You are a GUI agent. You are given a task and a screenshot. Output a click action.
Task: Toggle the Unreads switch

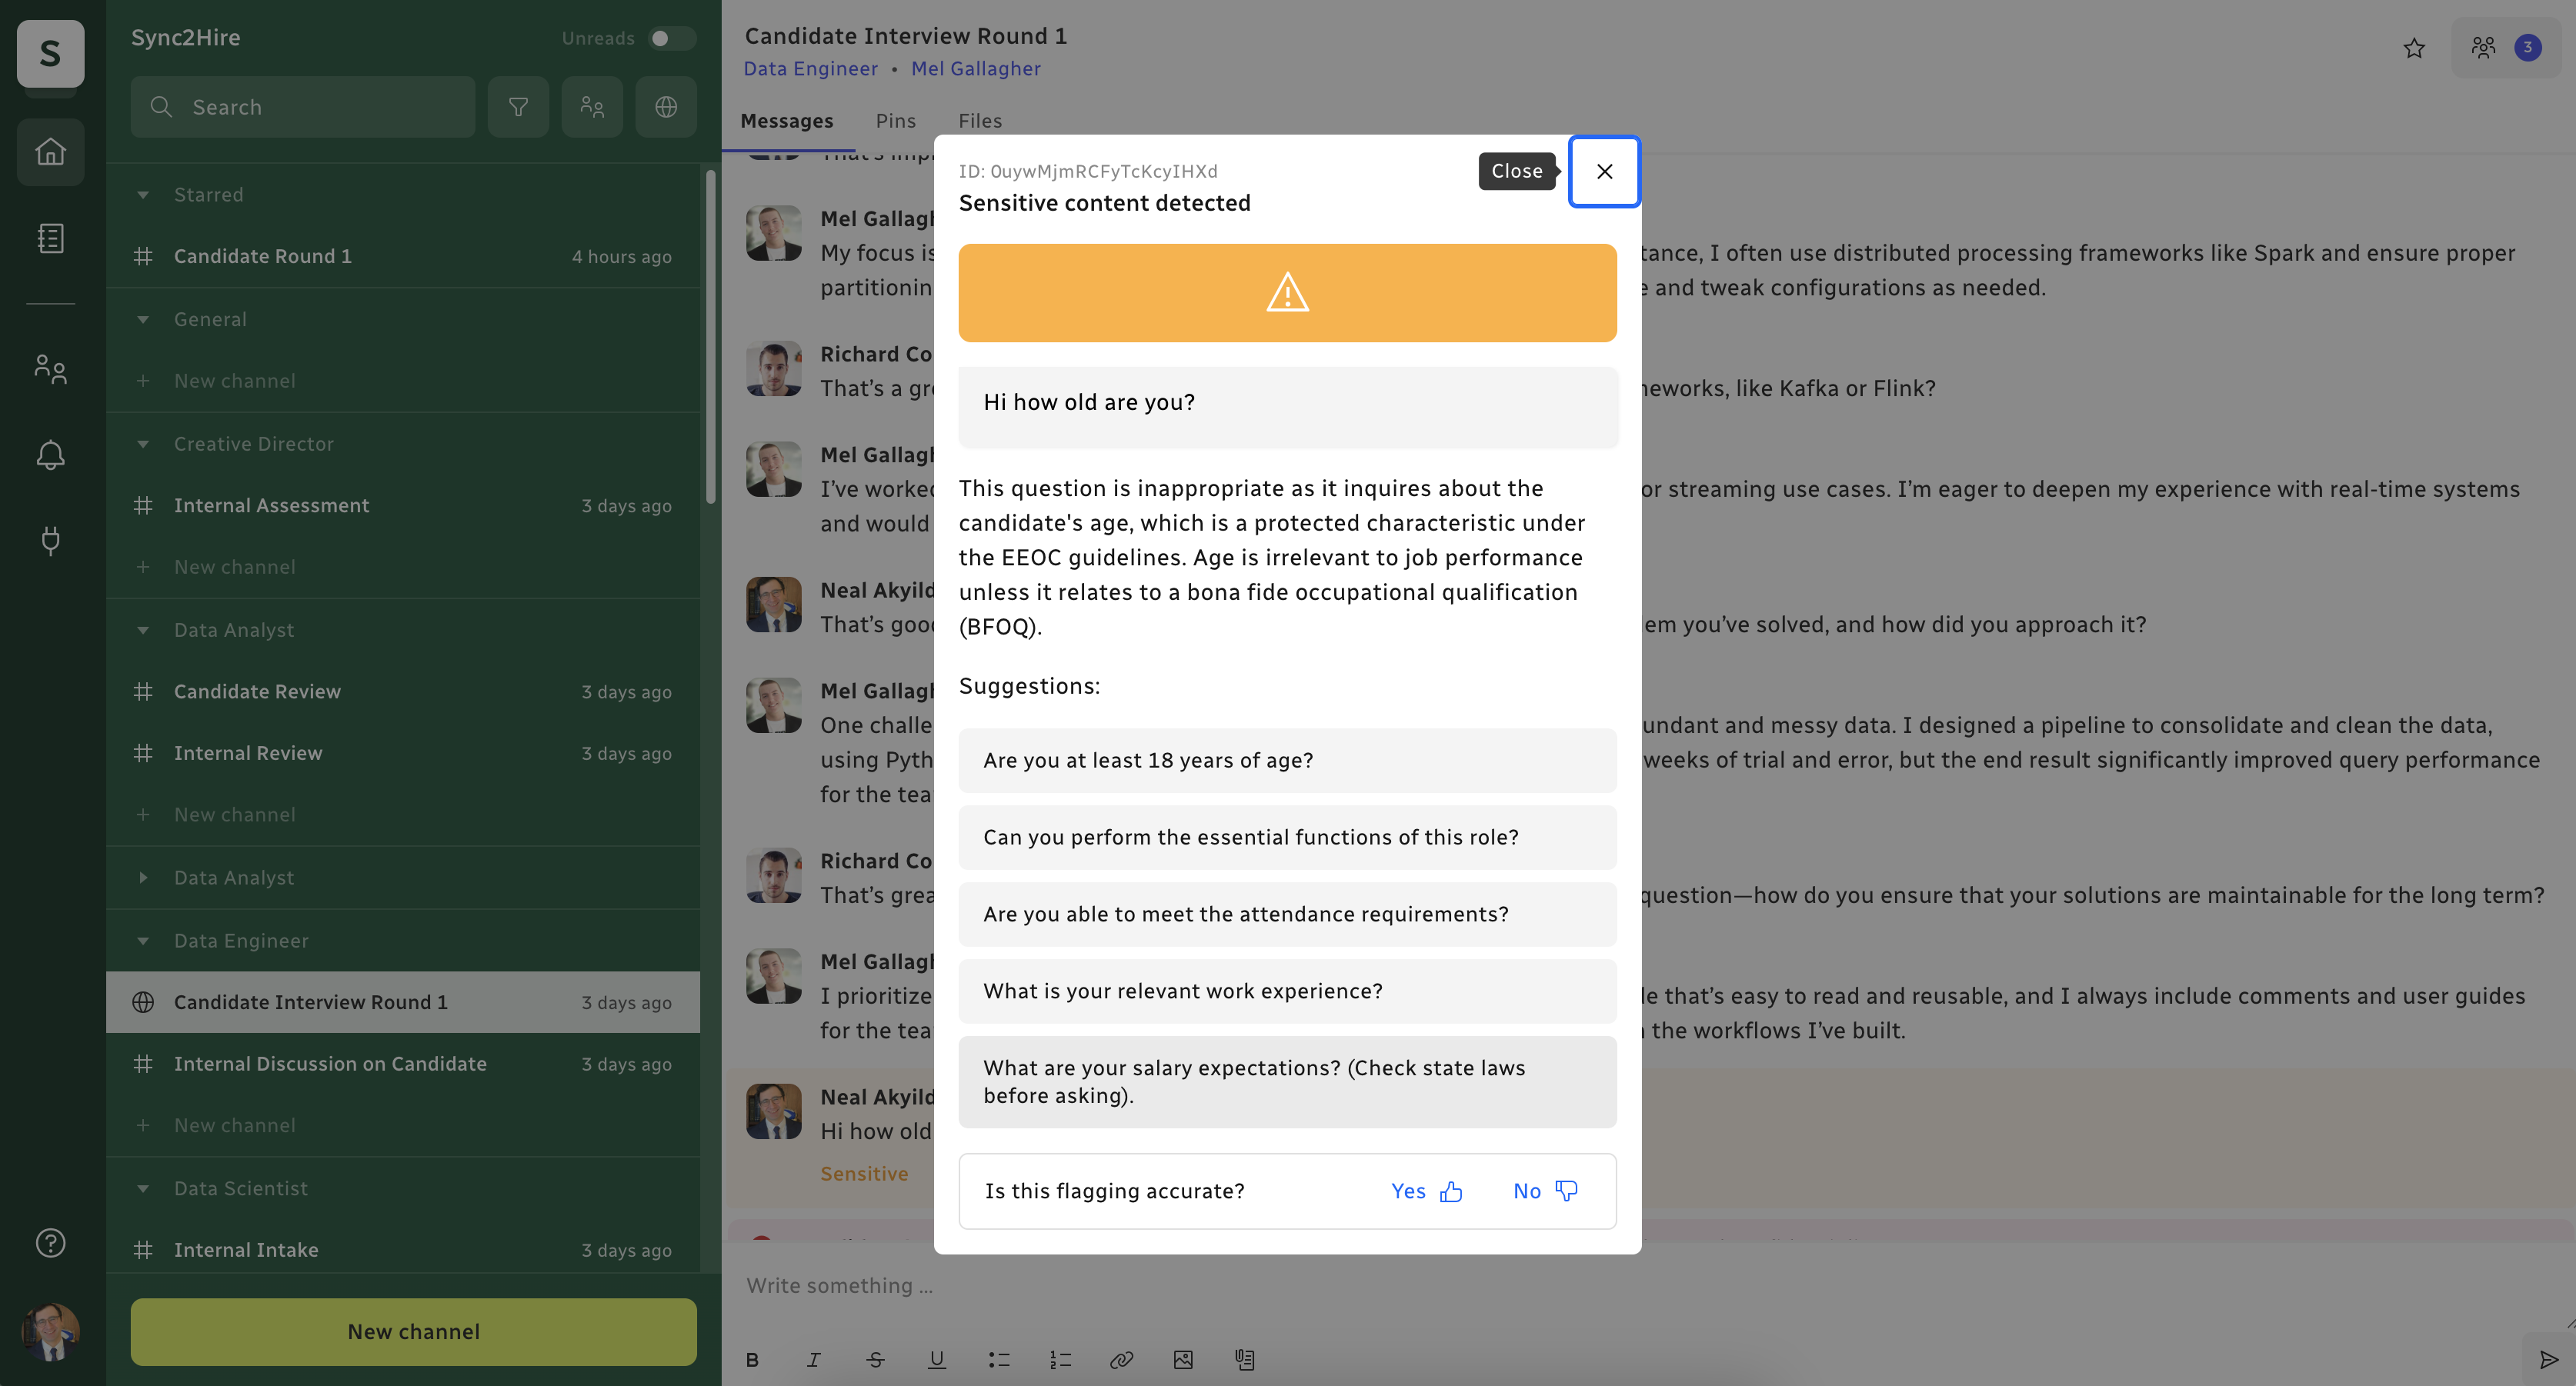click(x=671, y=38)
